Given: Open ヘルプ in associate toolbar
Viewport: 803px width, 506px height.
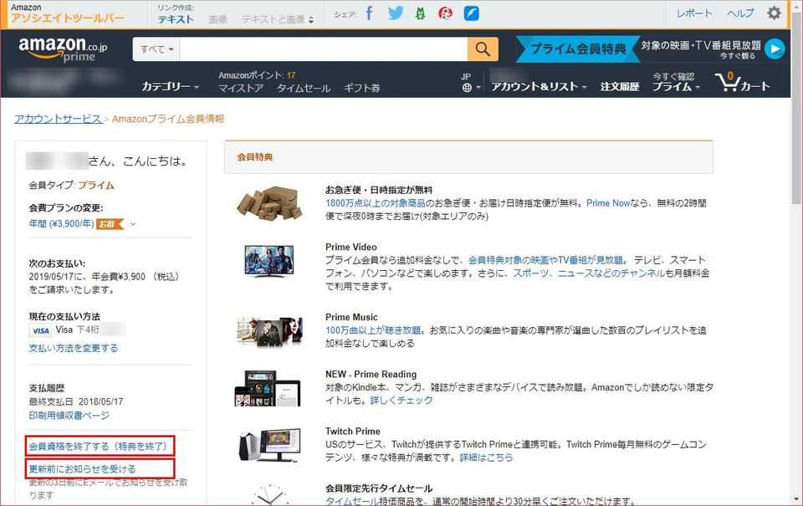Looking at the screenshot, I should pyautogui.click(x=740, y=13).
